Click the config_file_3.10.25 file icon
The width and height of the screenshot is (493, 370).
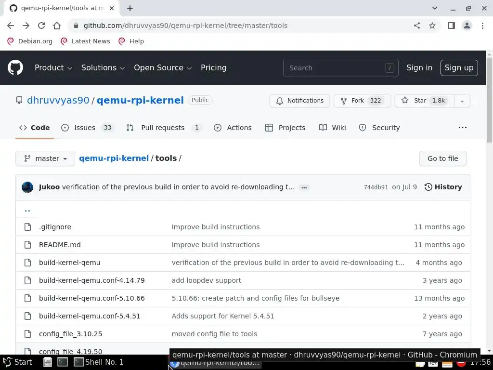[x=27, y=334]
